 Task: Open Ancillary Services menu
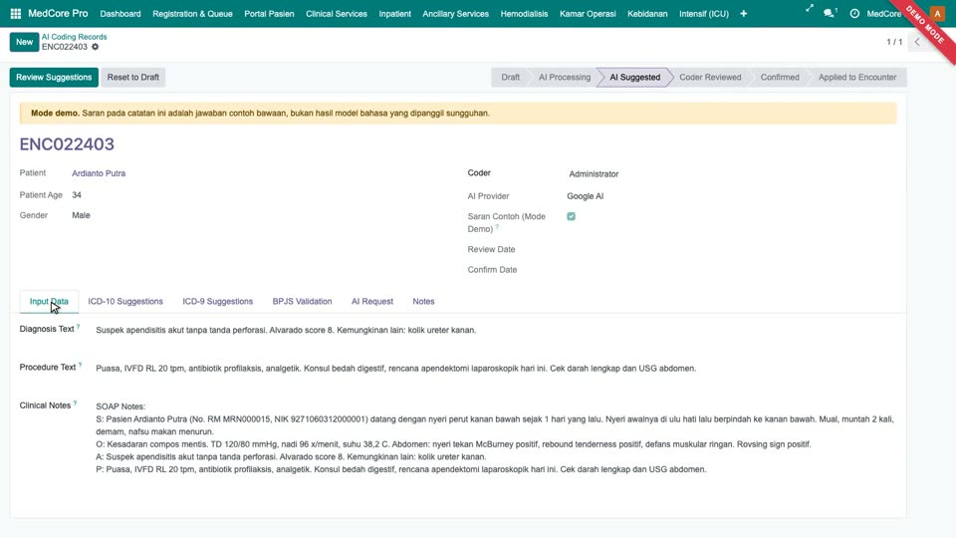tap(455, 13)
